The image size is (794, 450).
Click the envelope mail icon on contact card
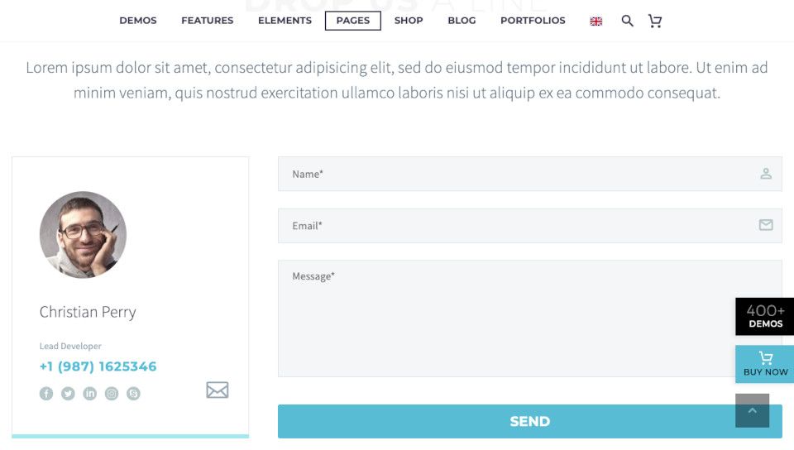pyautogui.click(x=218, y=390)
